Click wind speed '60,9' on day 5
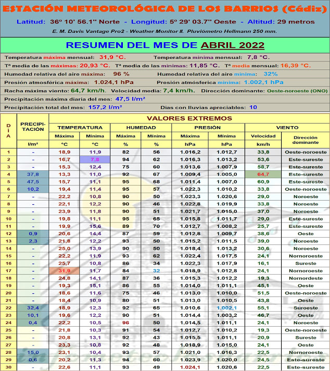The image size is (330, 371). click(x=263, y=182)
